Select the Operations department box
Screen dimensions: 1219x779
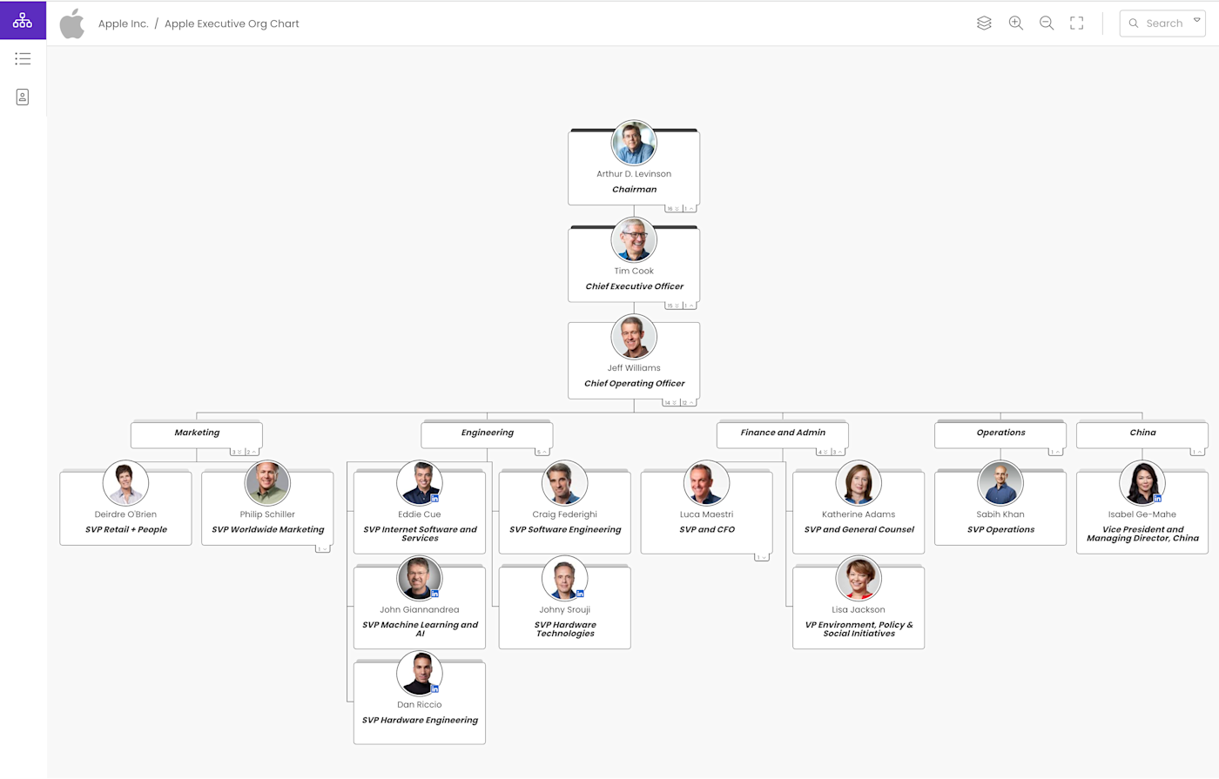1000,435
